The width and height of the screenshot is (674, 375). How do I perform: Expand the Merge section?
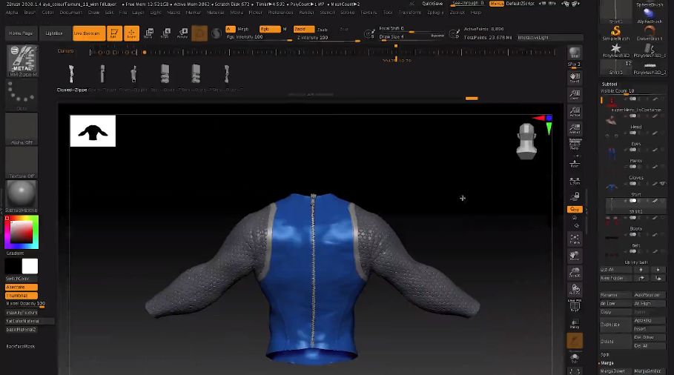[x=607, y=363]
